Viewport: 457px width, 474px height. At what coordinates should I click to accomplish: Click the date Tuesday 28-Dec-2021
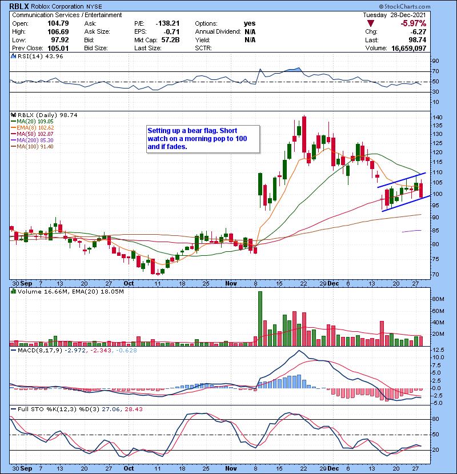pos(394,15)
